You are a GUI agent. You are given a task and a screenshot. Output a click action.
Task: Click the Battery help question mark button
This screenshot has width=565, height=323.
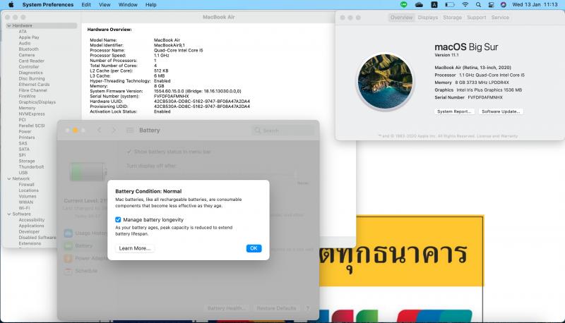(308, 308)
